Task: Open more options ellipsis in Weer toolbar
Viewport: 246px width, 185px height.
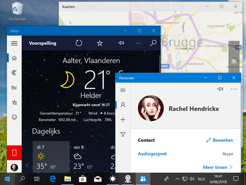Action: point(139,43)
